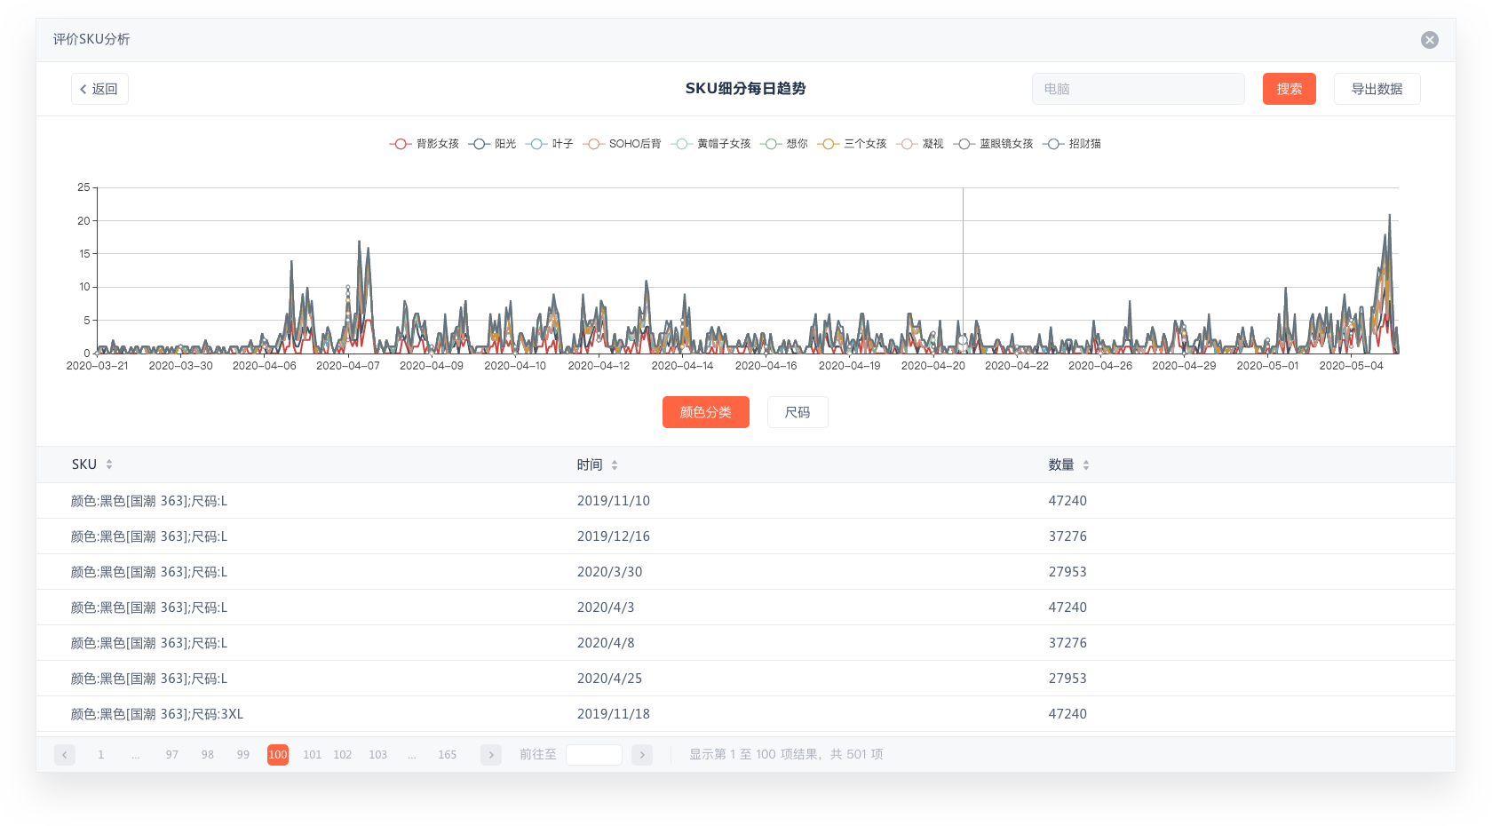This screenshot has height=826, width=1492.
Task: Go to previous page arrow
Action: tap(65, 755)
